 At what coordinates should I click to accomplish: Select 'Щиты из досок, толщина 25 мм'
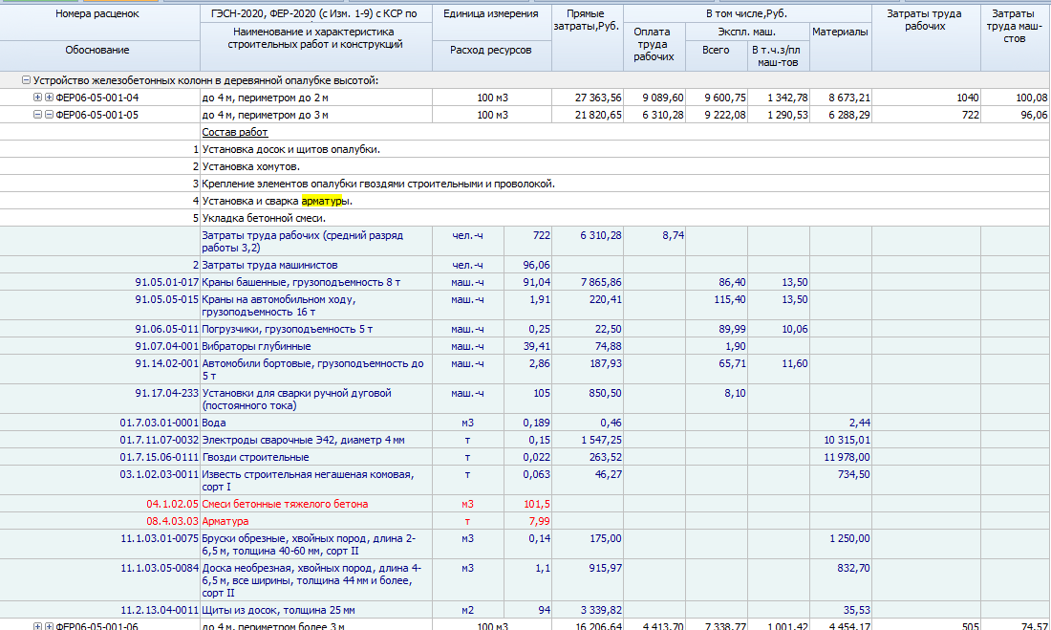(x=278, y=611)
